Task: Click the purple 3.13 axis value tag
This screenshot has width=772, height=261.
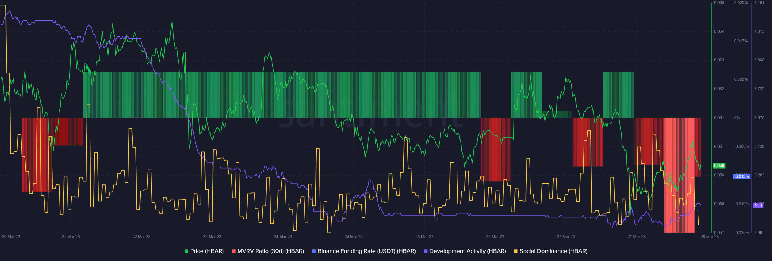Action: 758,205
